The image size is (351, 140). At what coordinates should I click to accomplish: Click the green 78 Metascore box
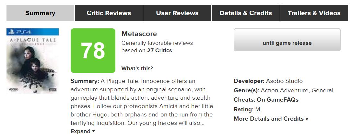pos(93,51)
